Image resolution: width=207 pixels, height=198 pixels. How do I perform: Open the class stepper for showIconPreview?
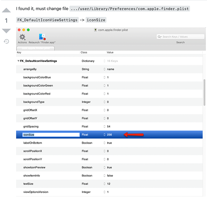(x=104, y=167)
